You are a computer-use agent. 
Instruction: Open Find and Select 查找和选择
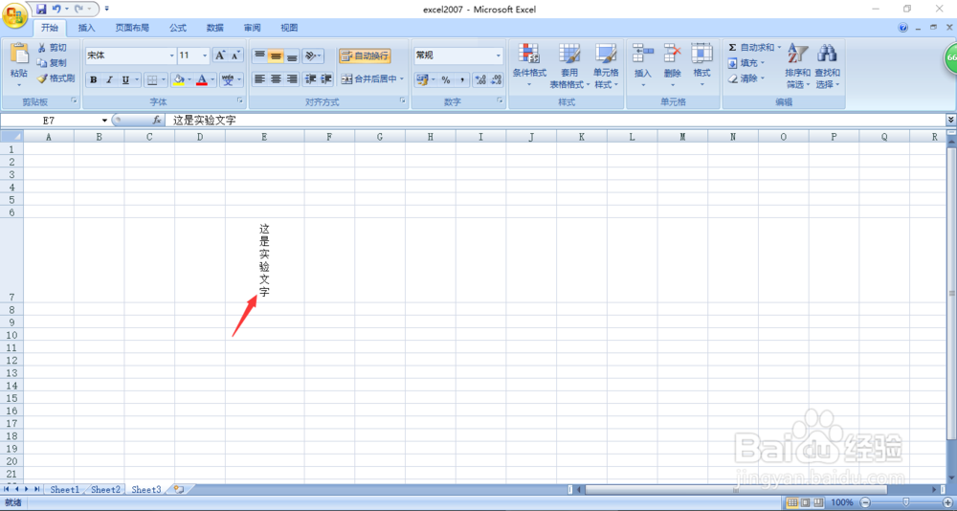point(828,65)
